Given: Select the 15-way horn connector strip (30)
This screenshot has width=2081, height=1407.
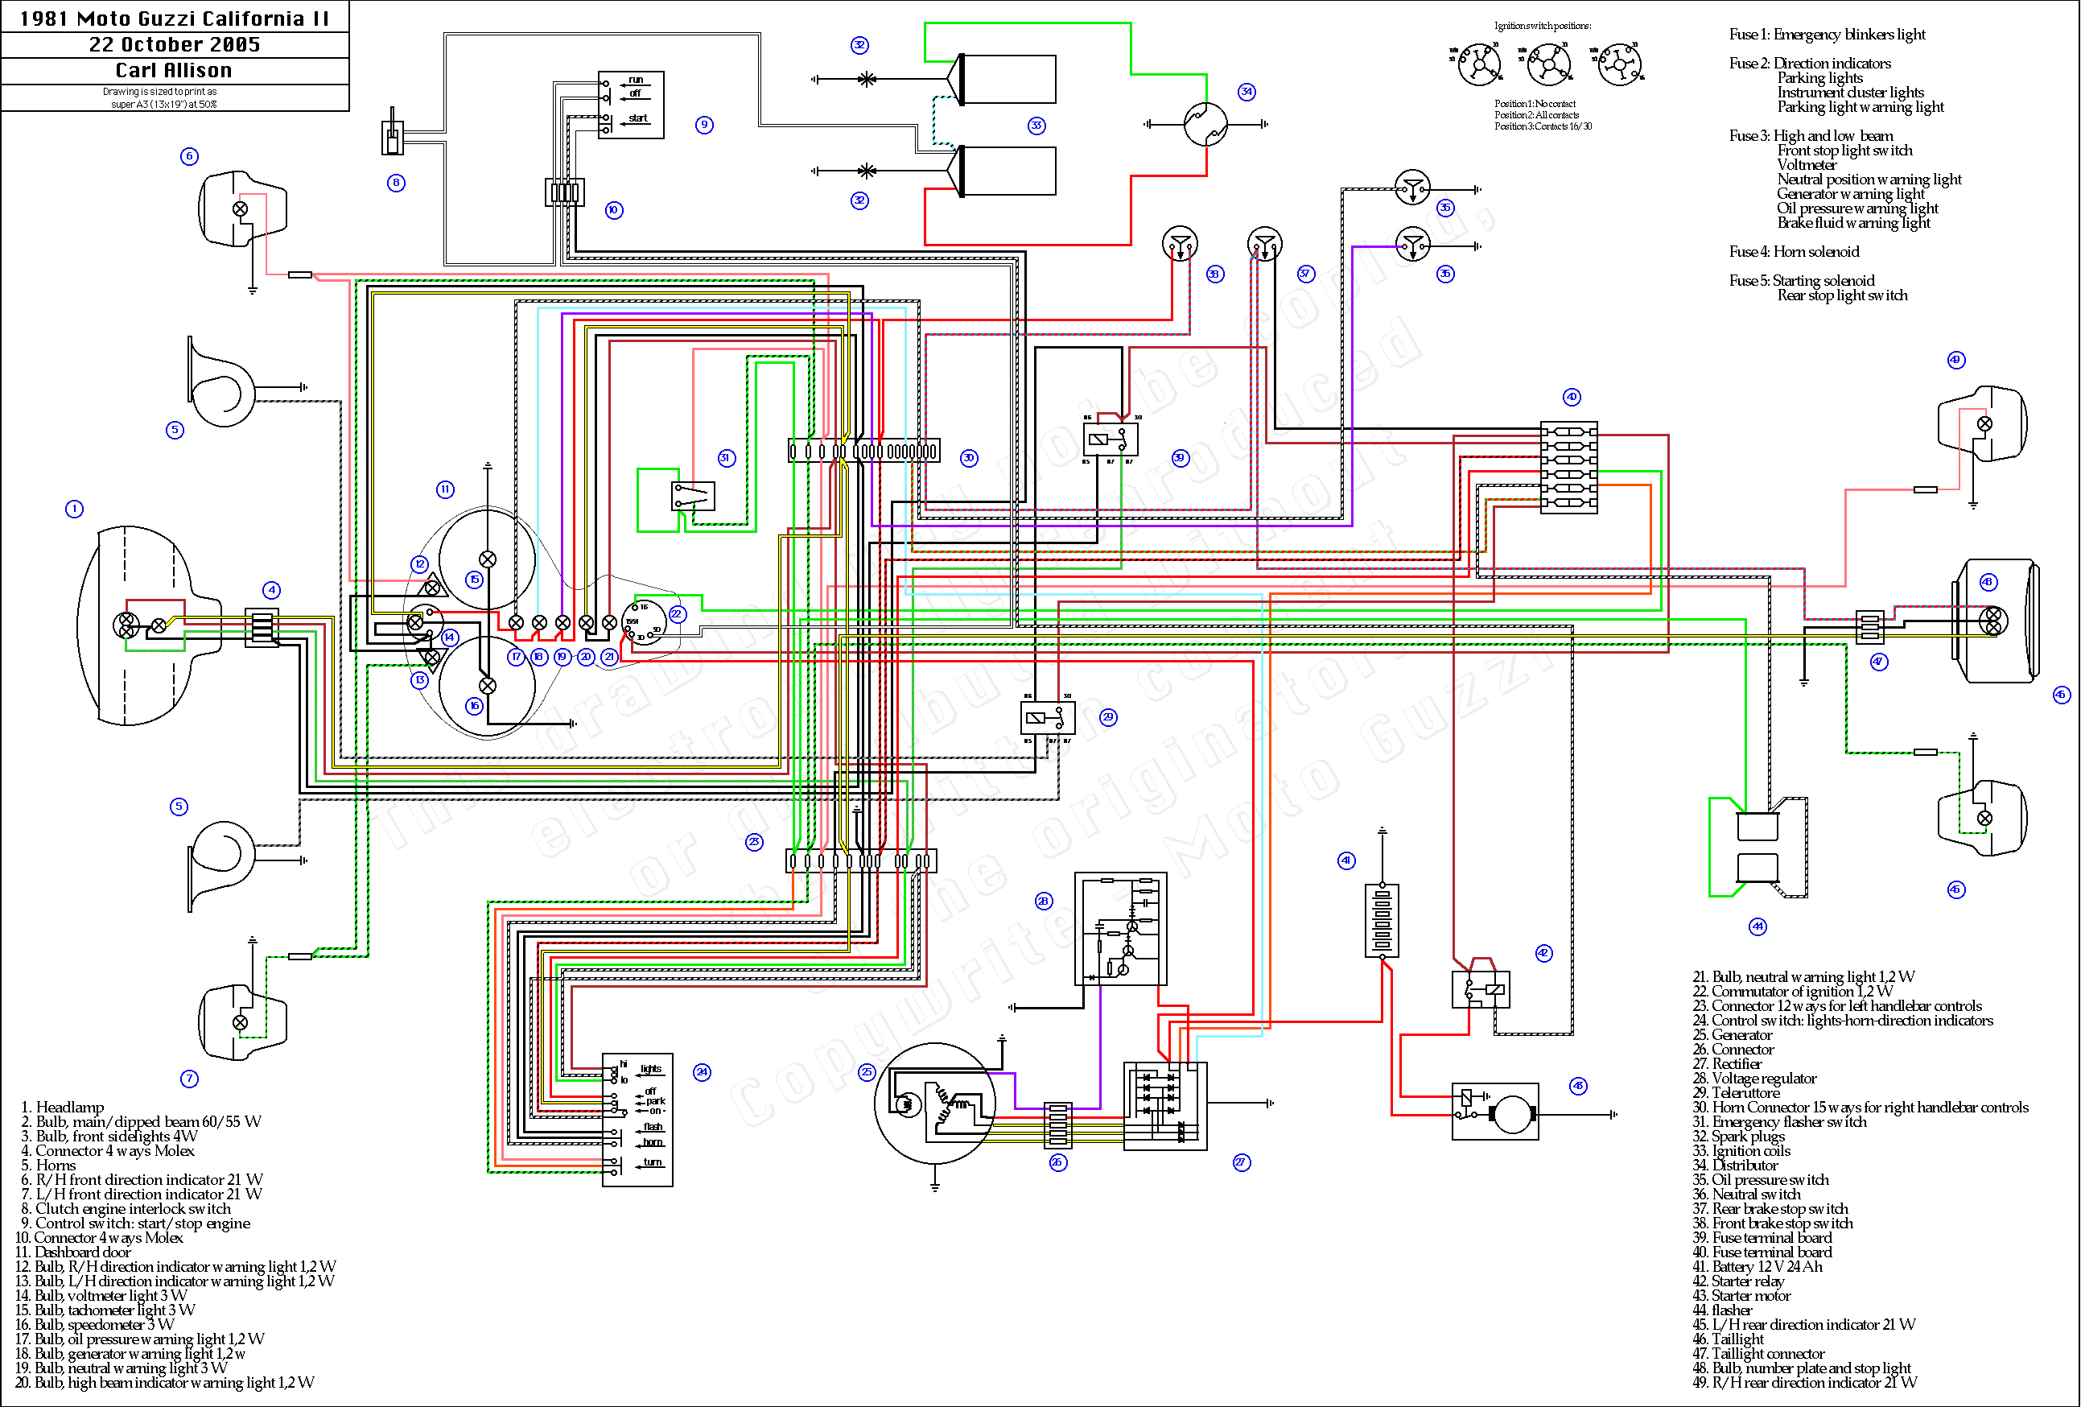Looking at the screenshot, I should tap(864, 451).
